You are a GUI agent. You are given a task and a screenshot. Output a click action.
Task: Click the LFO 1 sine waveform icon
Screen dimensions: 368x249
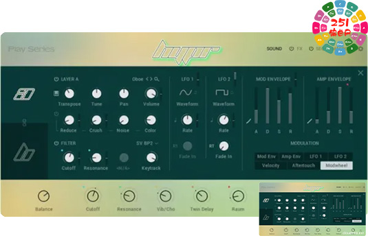186,93
